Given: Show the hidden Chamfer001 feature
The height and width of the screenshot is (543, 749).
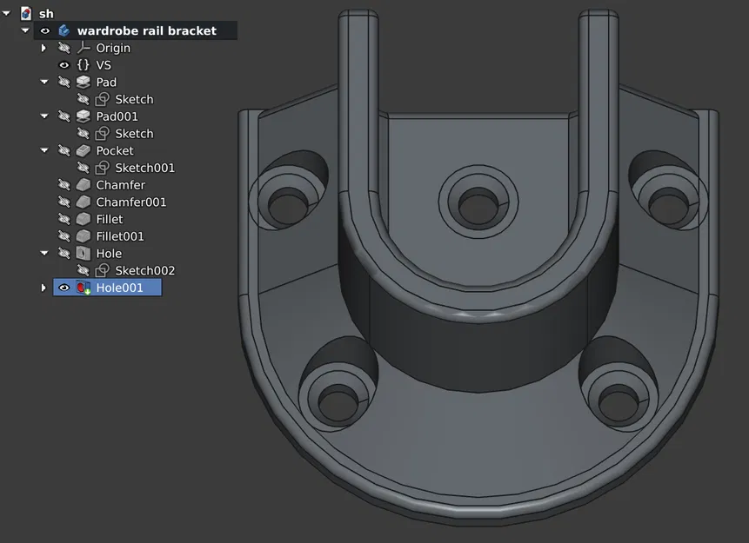Looking at the screenshot, I should coord(64,202).
